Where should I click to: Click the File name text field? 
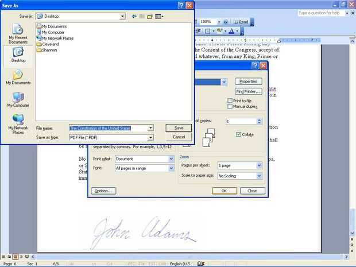(109, 128)
